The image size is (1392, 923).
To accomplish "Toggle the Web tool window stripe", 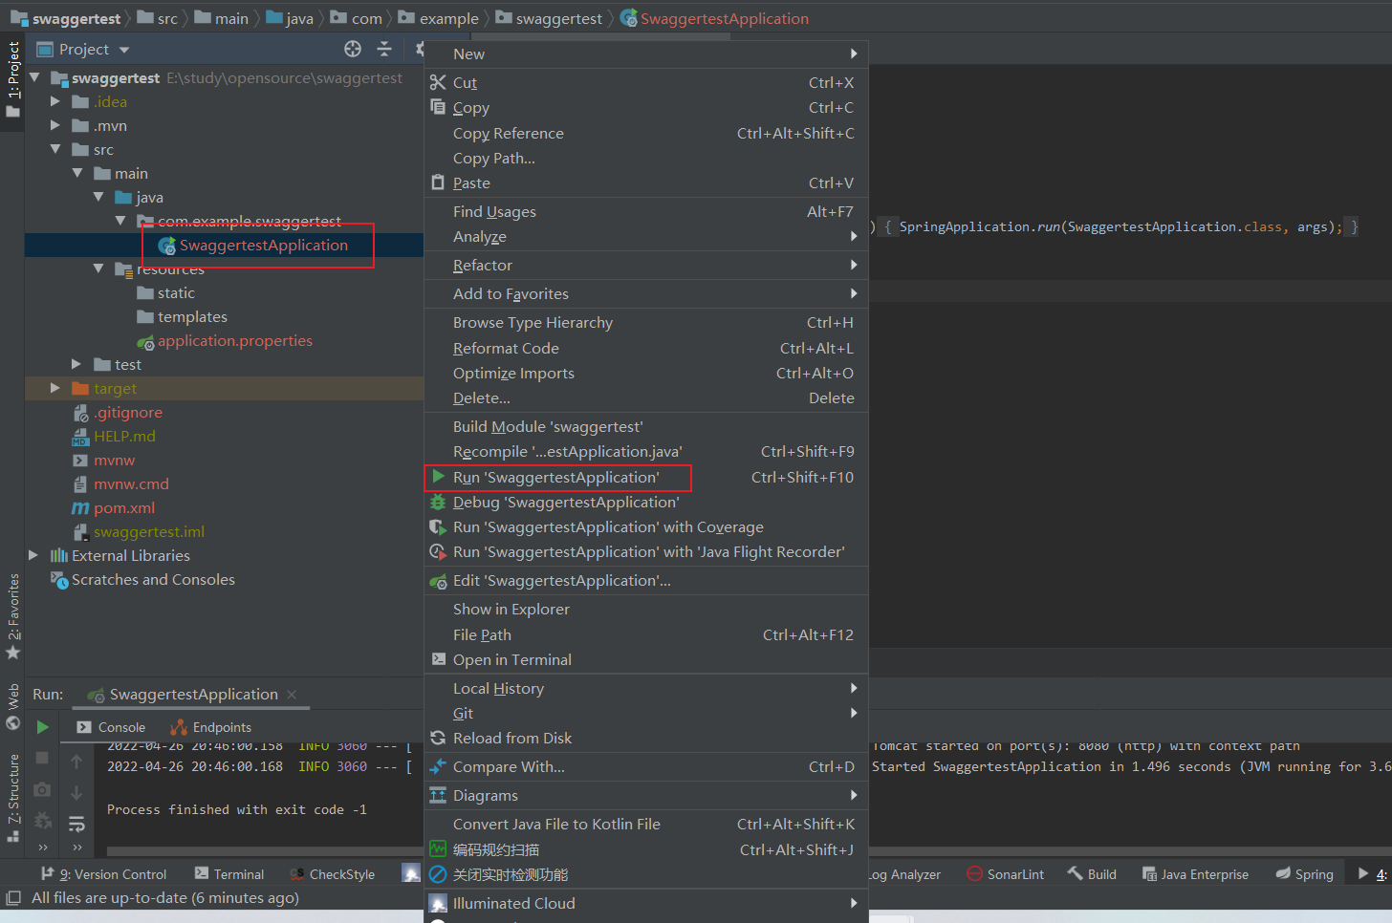I will 12,706.
